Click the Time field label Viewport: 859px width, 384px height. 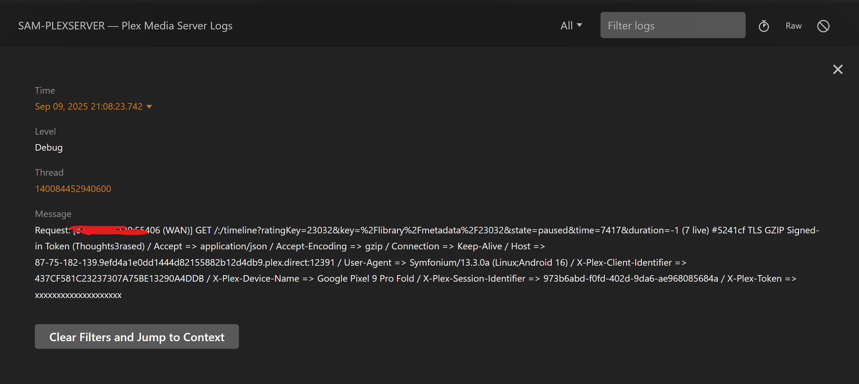pos(45,90)
